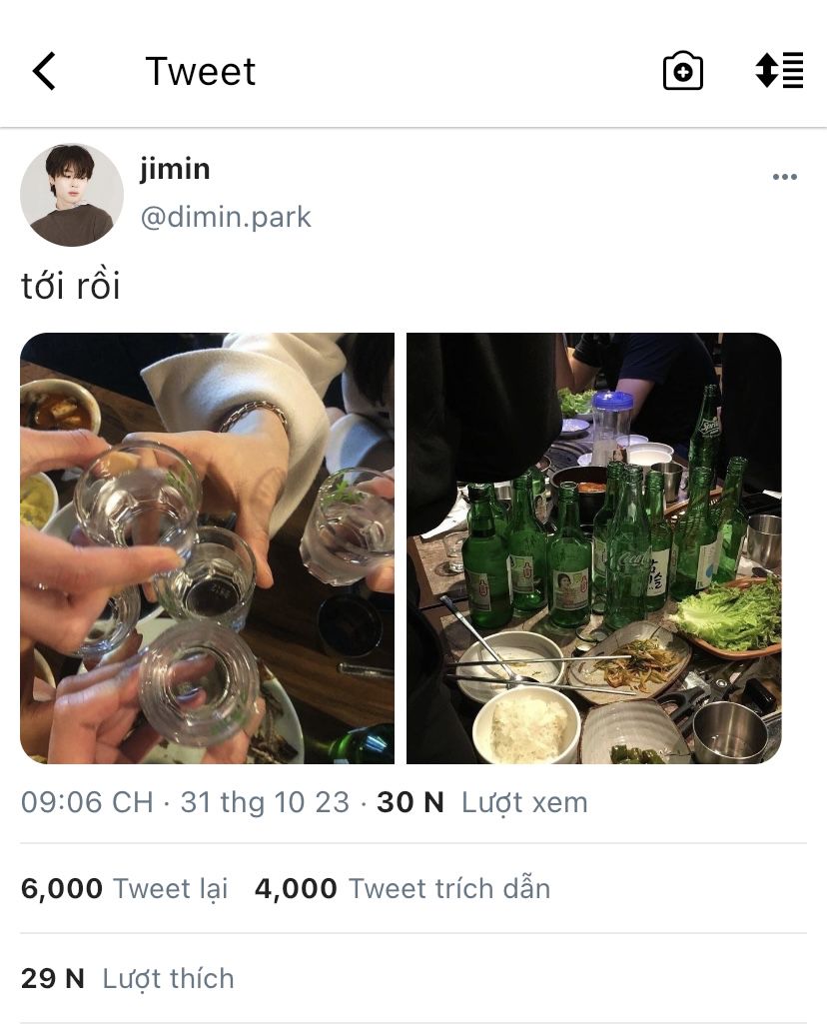Open the 29 N Lượt thích list
The height and width of the screenshot is (1024, 827).
(127, 979)
